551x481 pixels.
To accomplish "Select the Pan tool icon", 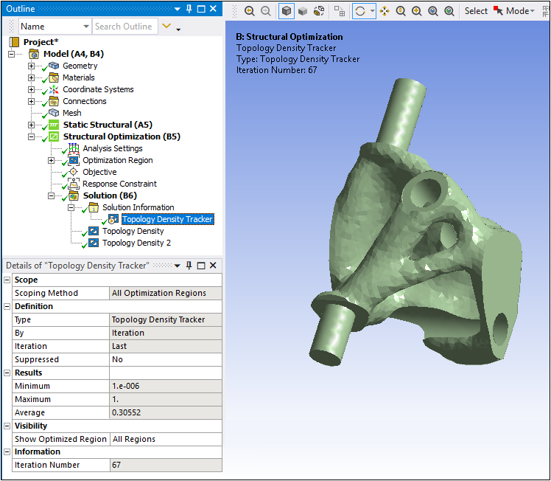I will (385, 11).
